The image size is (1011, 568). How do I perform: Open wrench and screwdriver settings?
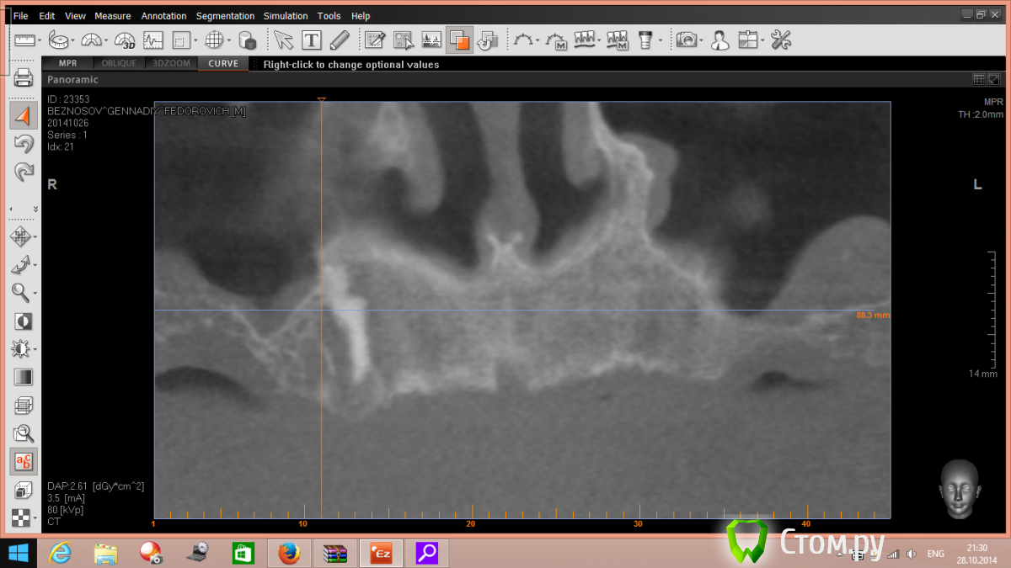[781, 40]
